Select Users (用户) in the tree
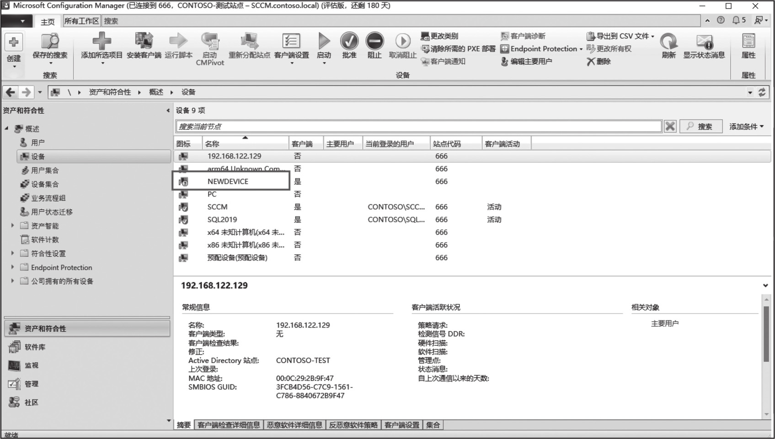 click(37, 143)
